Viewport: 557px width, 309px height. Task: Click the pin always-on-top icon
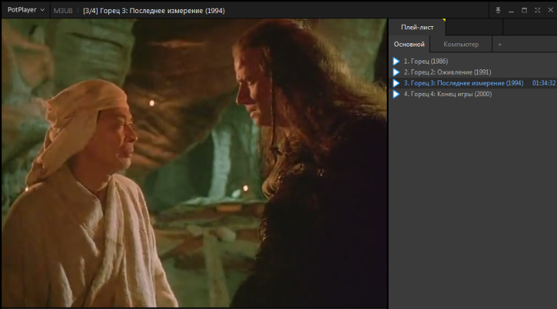coord(498,10)
